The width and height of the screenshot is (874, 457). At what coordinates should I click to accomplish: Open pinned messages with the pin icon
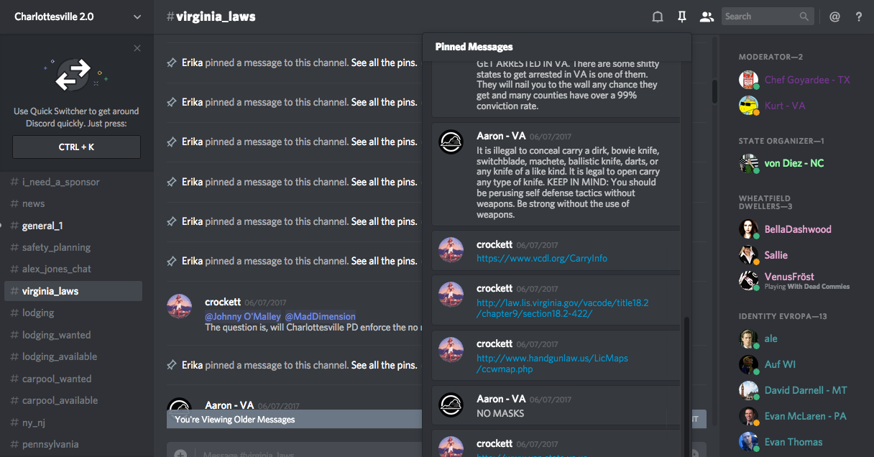(x=682, y=17)
